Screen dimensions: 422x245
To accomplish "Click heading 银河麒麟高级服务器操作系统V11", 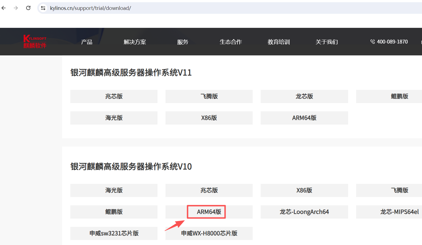I will [131, 73].
